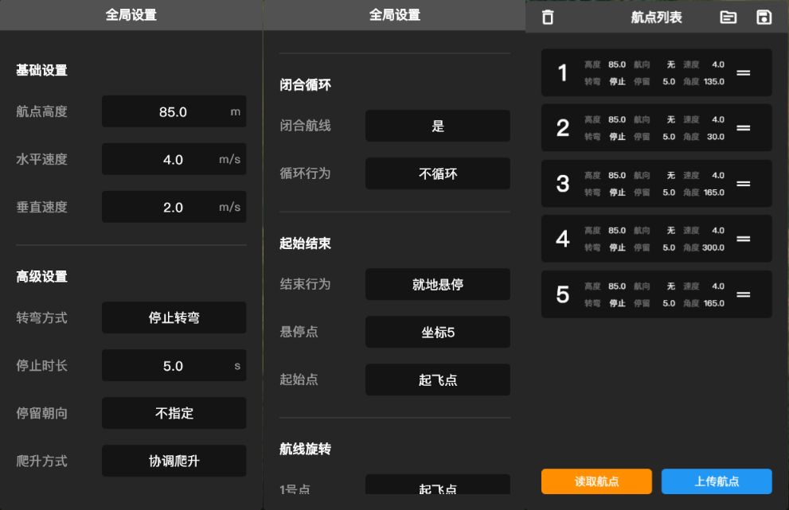Screen dimensions: 789x510
Task: Click the save disk icon in 航点列表
Action: pos(764,18)
